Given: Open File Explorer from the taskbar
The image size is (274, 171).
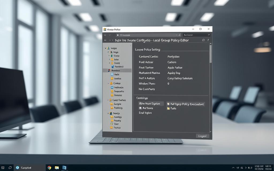Looking at the screenshot, I should point(57,168).
